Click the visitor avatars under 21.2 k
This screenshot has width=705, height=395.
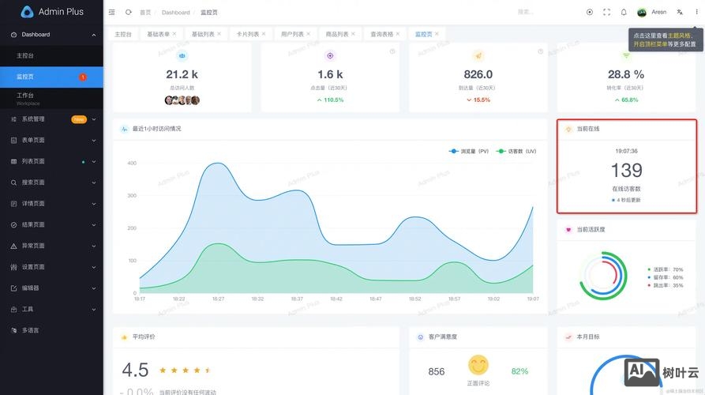point(182,100)
